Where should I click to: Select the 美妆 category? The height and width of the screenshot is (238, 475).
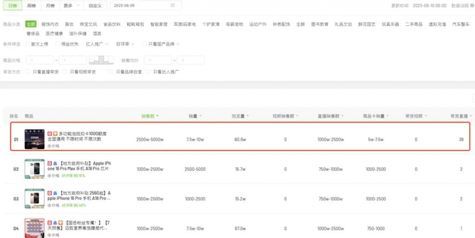69,24
